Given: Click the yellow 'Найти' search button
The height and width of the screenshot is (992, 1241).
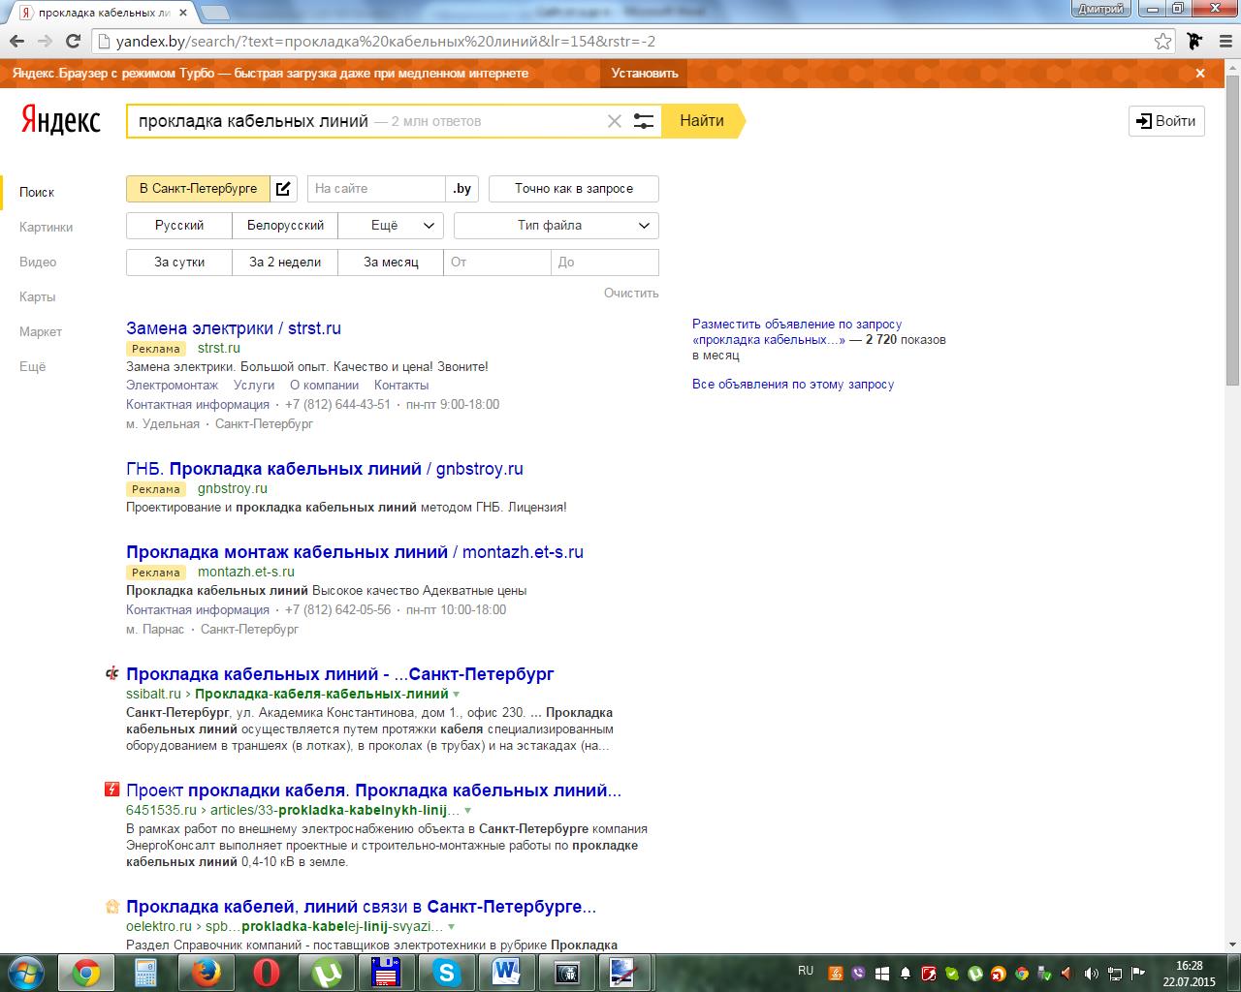Looking at the screenshot, I should point(704,121).
